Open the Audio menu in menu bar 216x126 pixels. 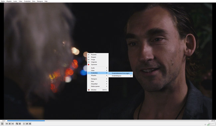click(x=15, y=1)
